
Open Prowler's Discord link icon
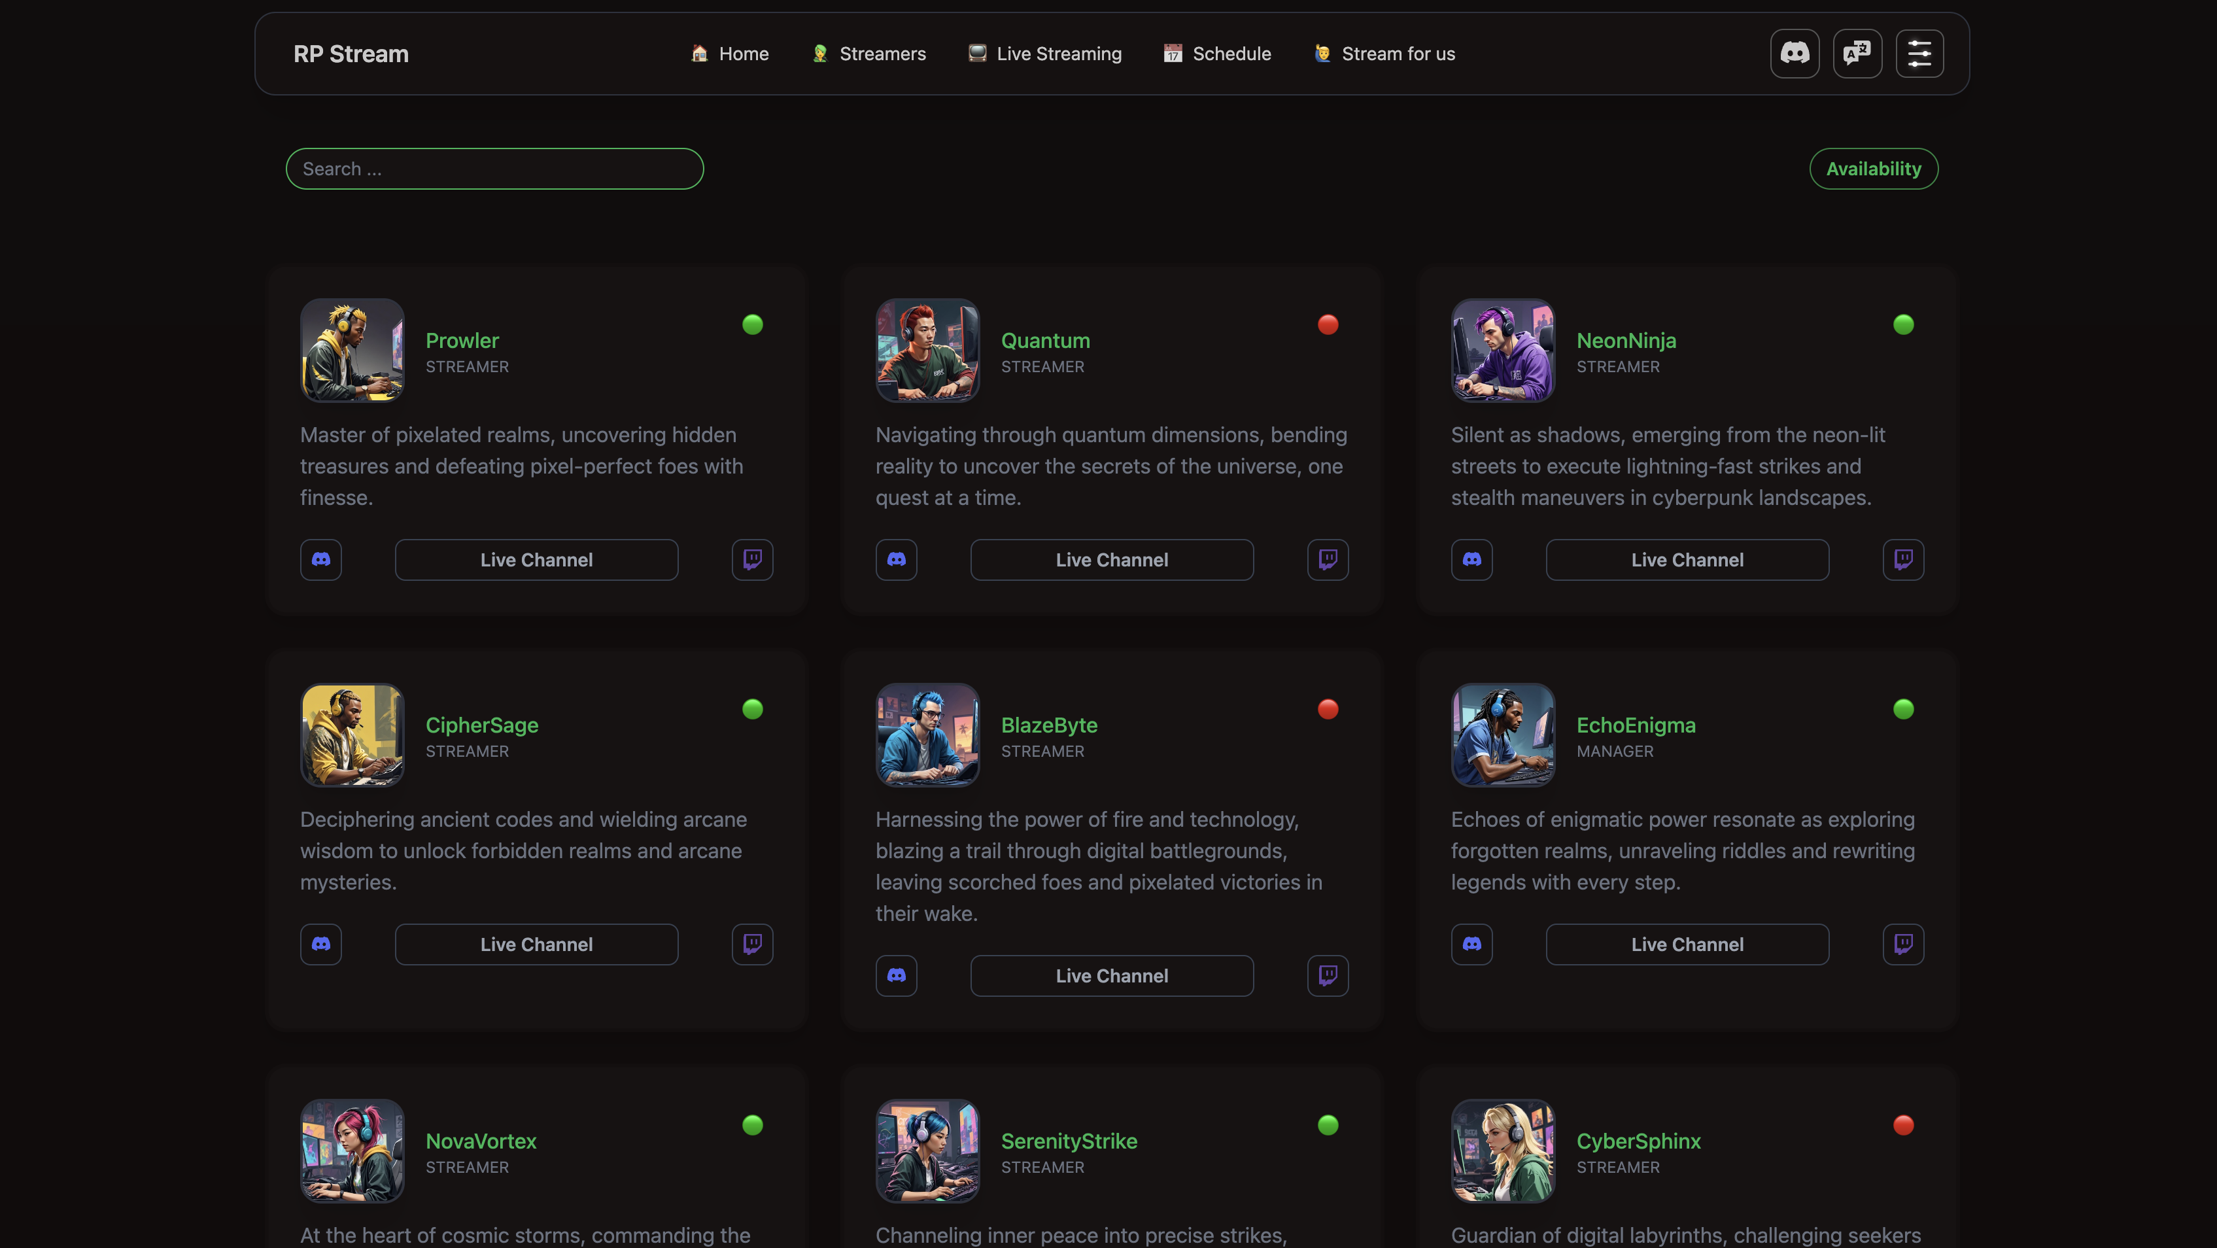tap(321, 559)
